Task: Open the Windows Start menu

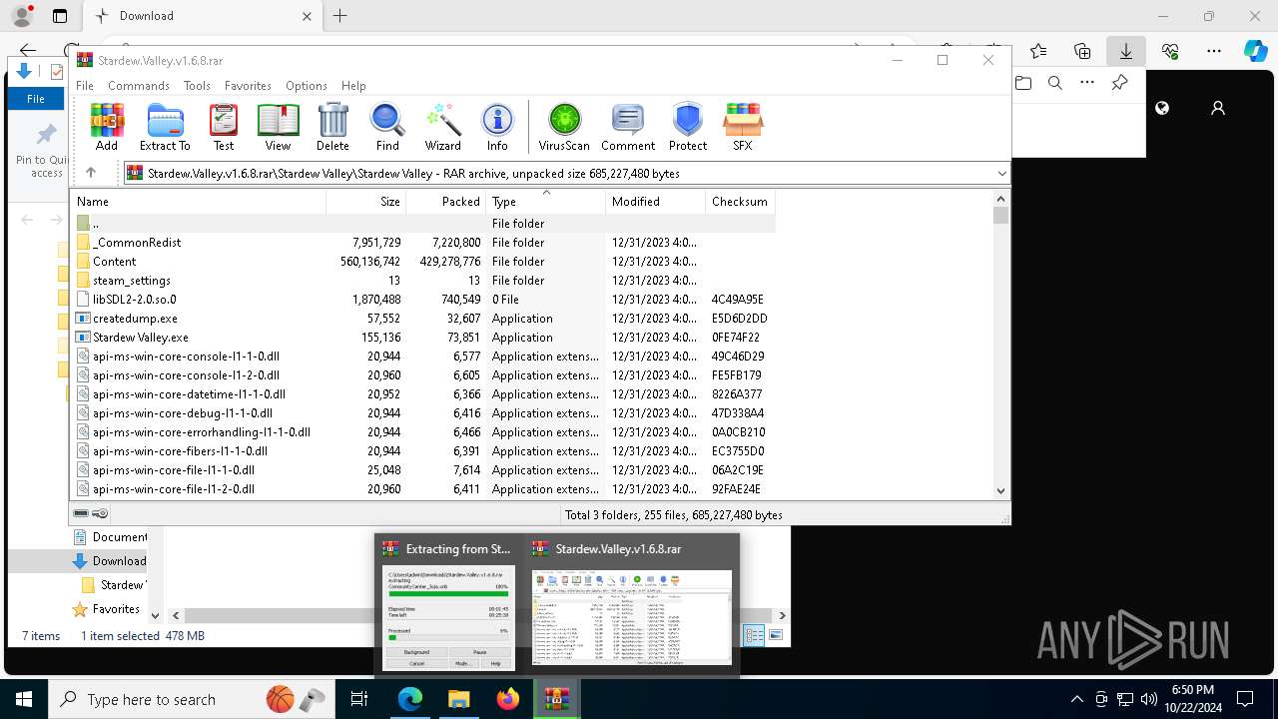Action: click(24, 699)
